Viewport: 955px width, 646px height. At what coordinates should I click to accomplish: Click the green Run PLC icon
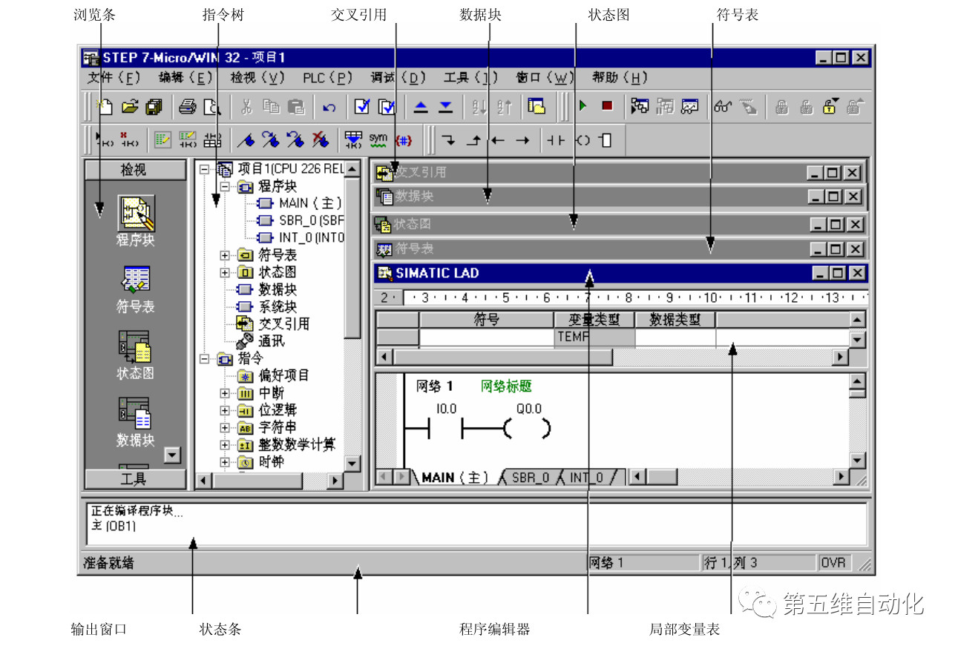[582, 107]
